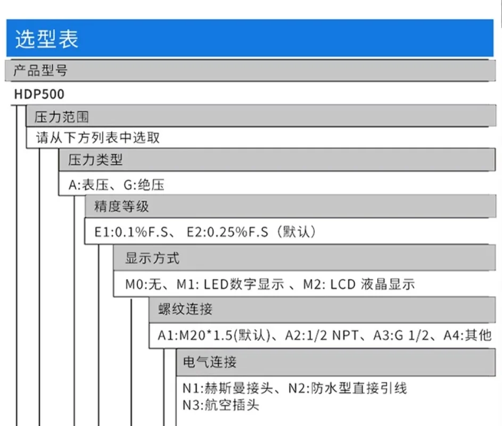Click the option N2:防水型直接引线
The height and width of the screenshot is (426, 502).
click(x=348, y=388)
